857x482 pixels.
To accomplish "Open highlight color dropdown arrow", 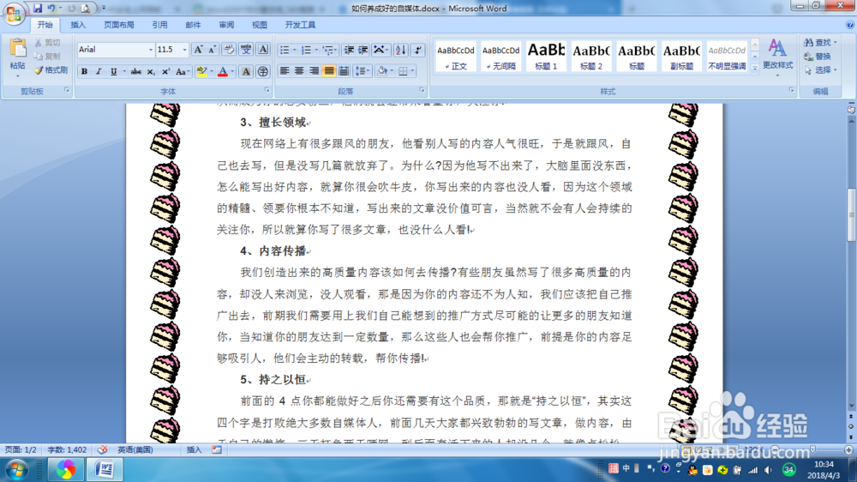I will (x=212, y=72).
